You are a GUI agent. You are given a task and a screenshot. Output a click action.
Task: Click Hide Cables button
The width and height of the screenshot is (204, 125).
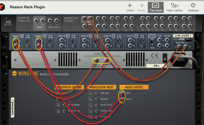[x=174, y=7]
